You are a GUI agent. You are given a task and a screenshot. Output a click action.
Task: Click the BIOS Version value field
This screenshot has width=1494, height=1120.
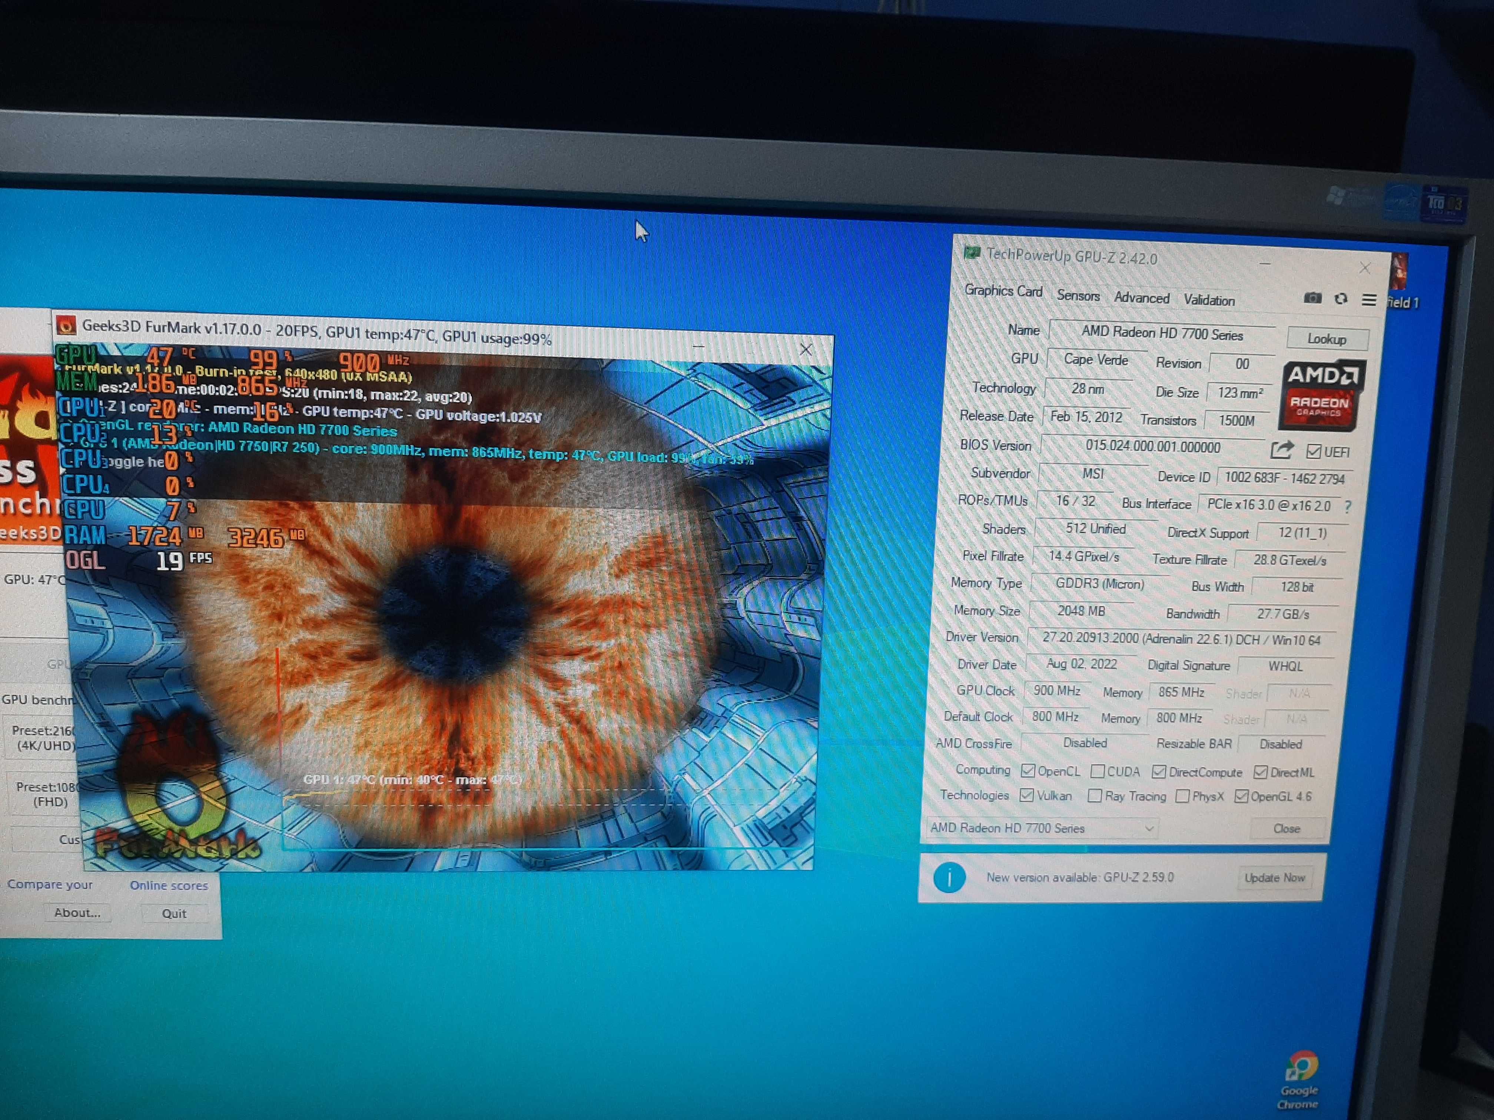coord(1152,446)
